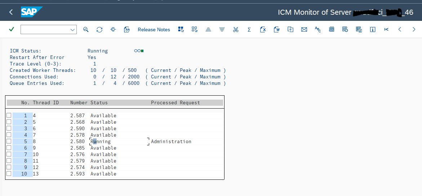Click the "Processed Request" column header

[176, 102]
